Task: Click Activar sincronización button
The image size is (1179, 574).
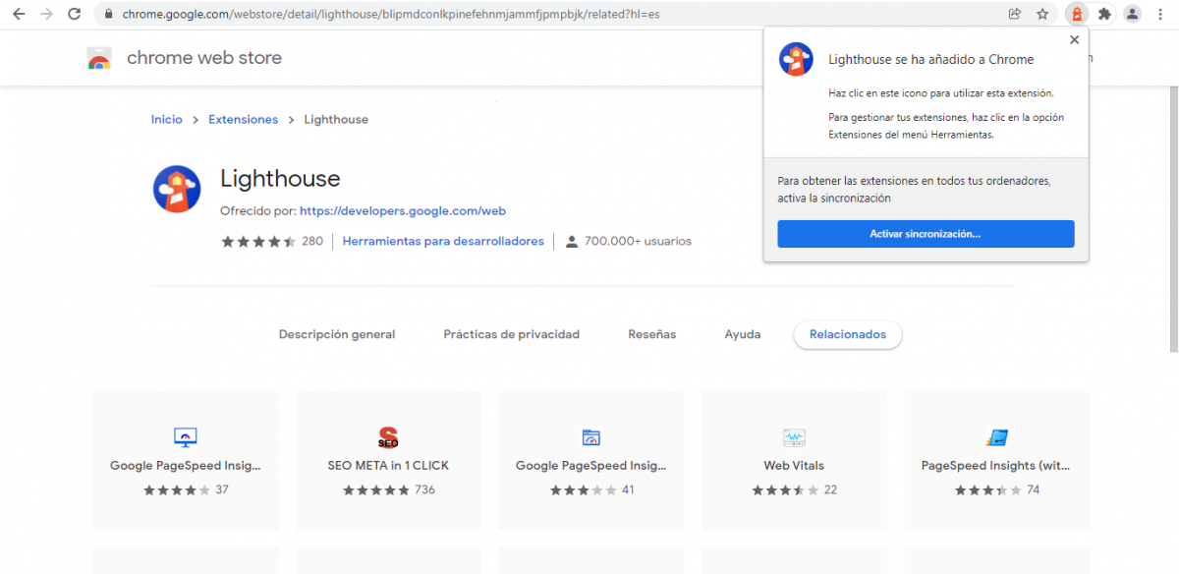Action: (x=926, y=234)
